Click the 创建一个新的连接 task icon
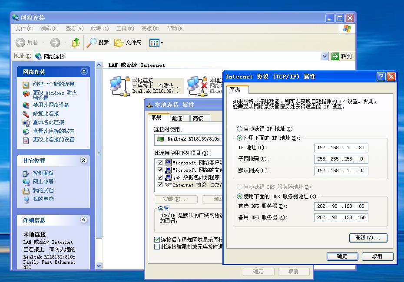The image size is (404, 282). 26,84
